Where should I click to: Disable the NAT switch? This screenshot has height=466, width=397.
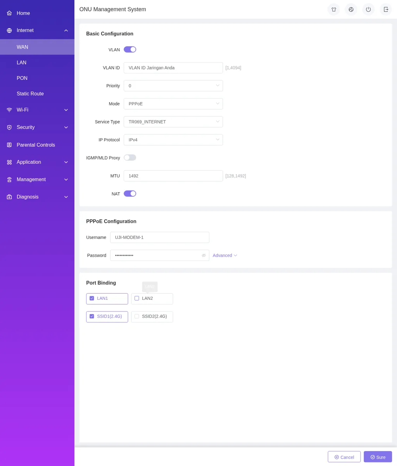click(x=130, y=193)
